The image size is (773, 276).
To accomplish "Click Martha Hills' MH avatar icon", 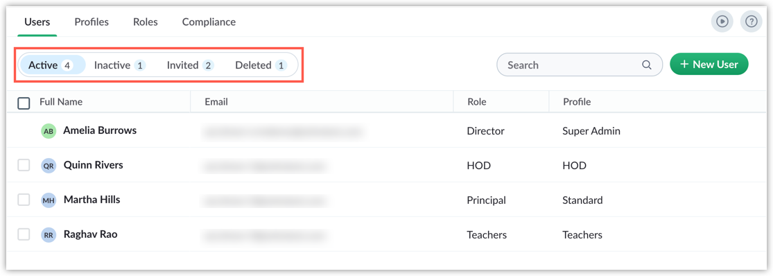I will pyautogui.click(x=49, y=200).
